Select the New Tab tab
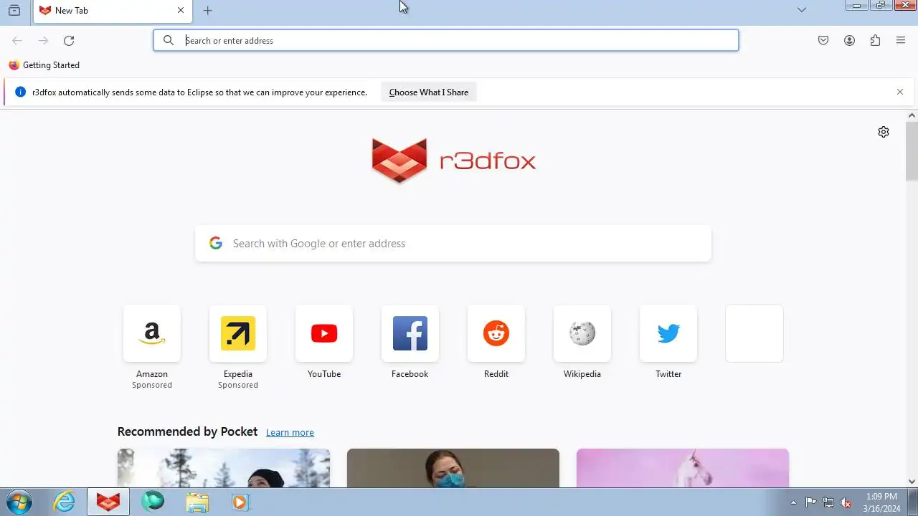 click(x=112, y=11)
